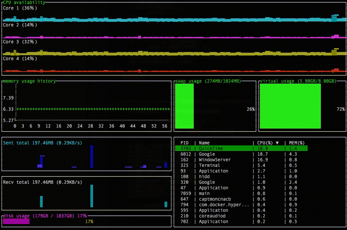Click the coreaudiod process row
The height and width of the screenshot is (230, 347).
pyautogui.click(x=212, y=216)
